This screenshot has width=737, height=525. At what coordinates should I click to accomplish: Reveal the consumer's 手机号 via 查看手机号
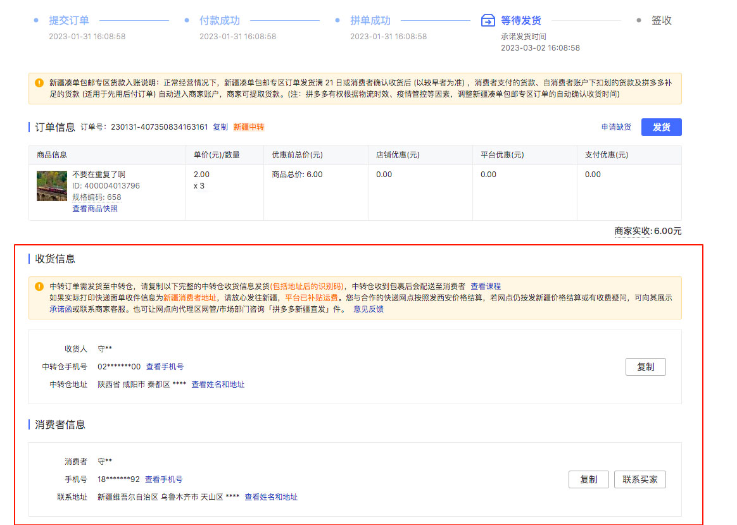click(x=163, y=479)
